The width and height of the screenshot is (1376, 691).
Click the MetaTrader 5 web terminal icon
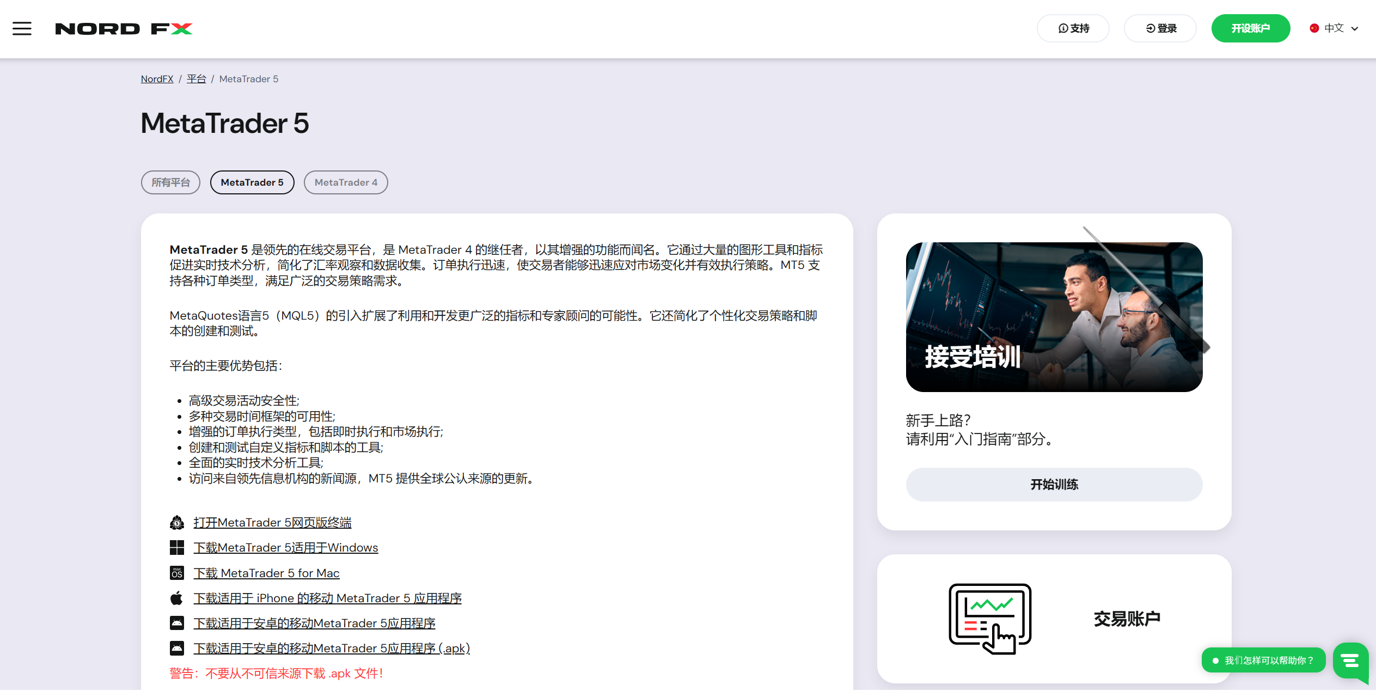point(177,523)
